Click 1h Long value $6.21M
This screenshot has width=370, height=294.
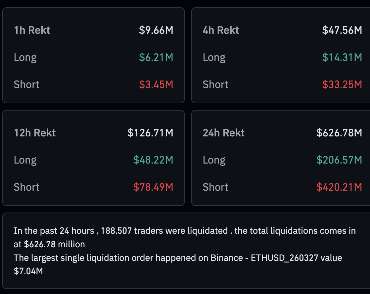click(x=156, y=58)
